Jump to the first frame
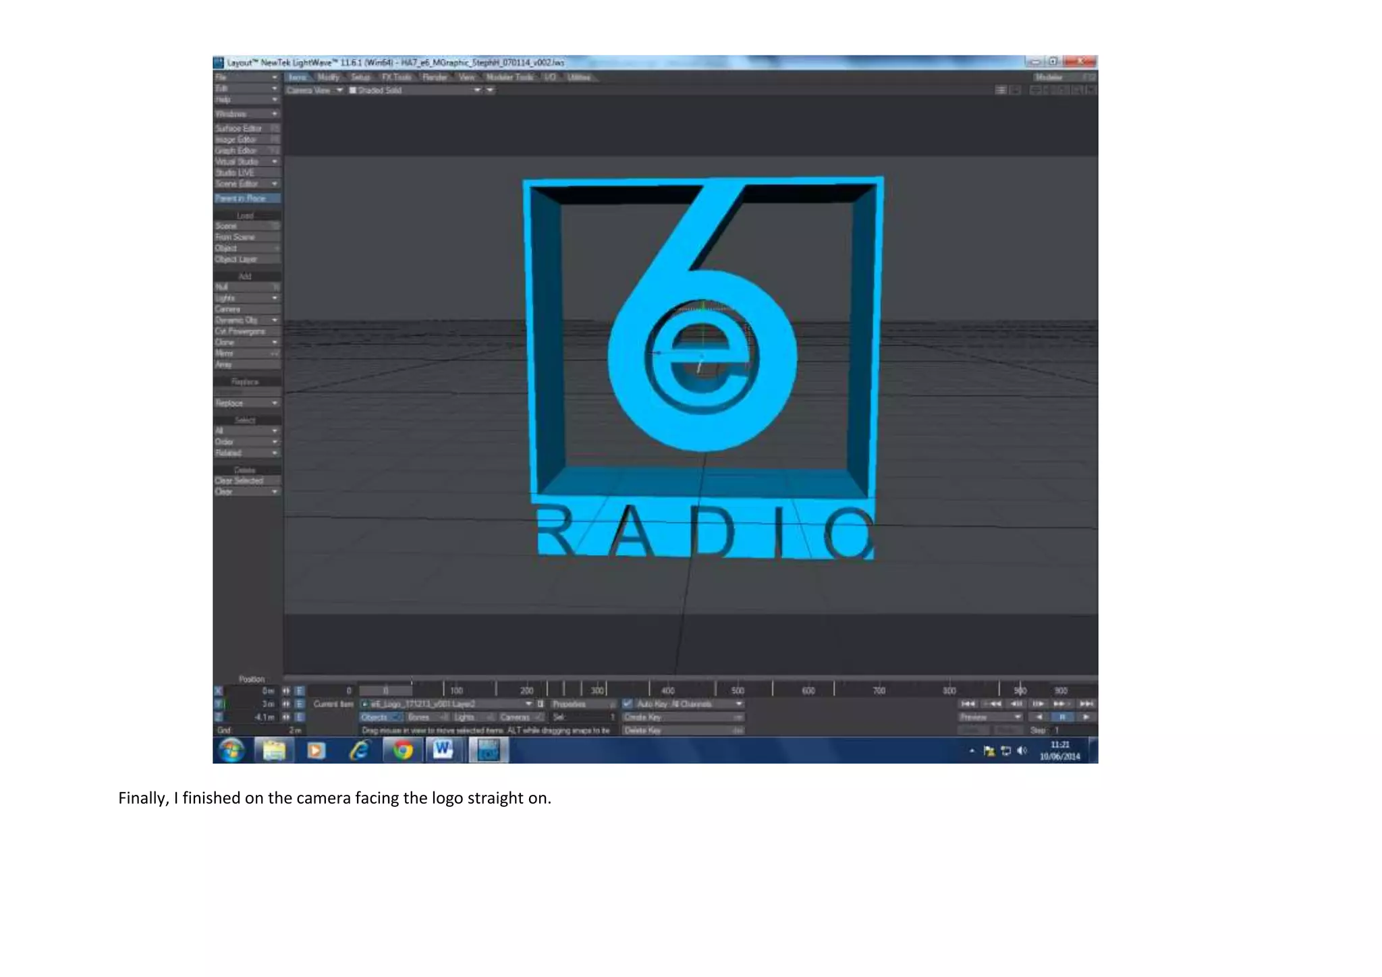Image resolution: width=1382 pixels, height=977 pixels. click(x=968, y=704)
